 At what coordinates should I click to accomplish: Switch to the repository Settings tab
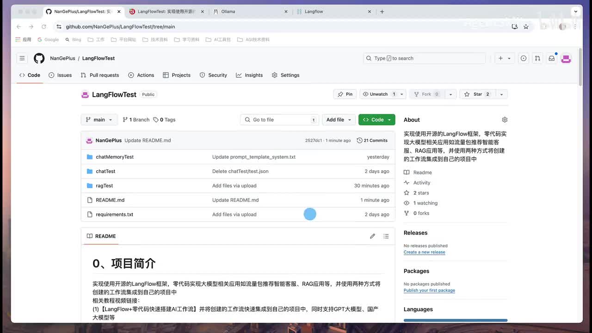(285, 75)
